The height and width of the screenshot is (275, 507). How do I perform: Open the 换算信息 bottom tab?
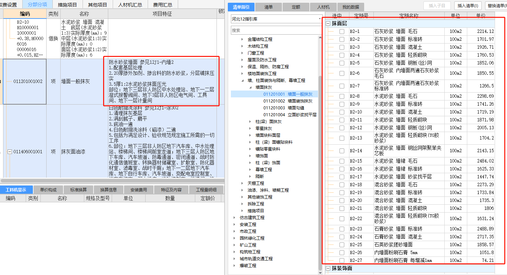[109, 190]
